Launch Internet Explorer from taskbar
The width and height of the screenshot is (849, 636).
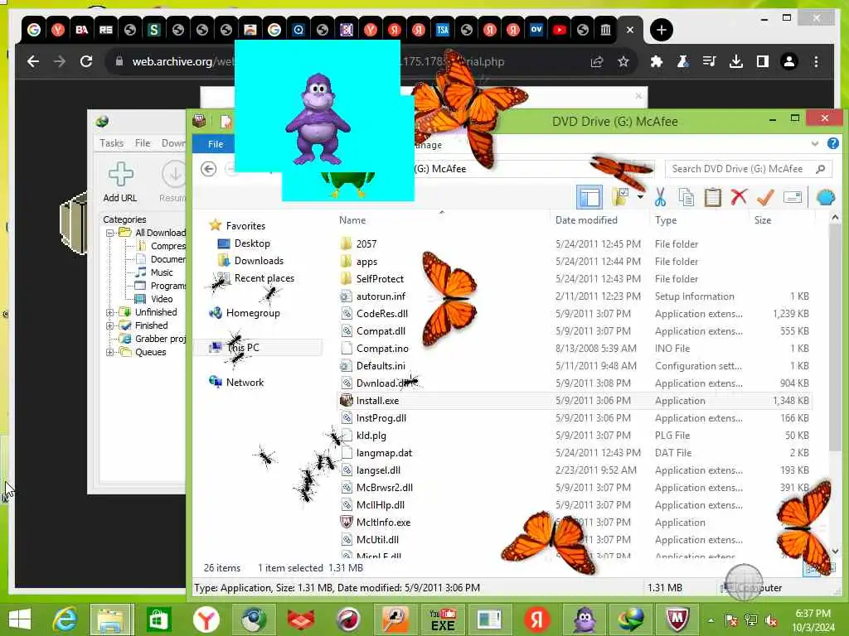[65, 619]
